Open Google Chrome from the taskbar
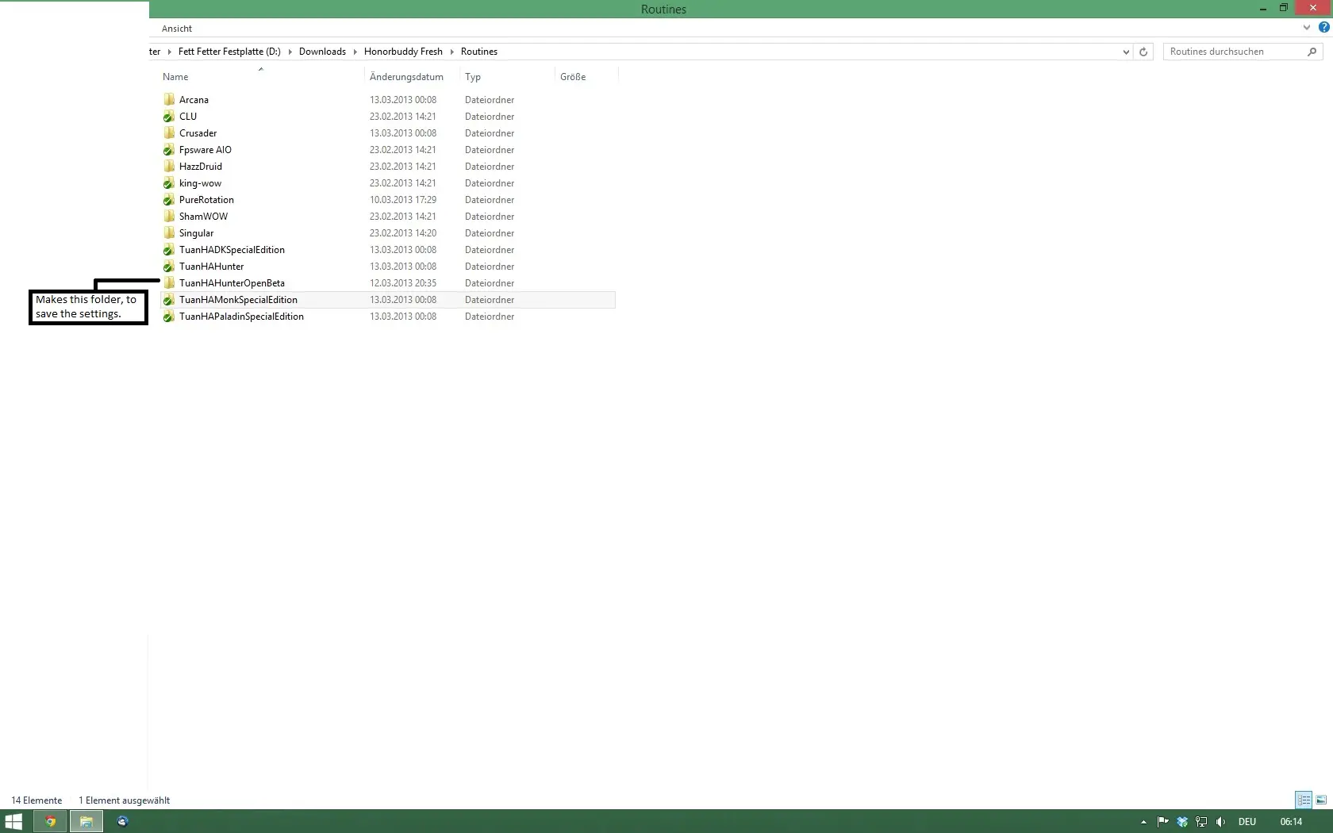Viewport: 1333px width, 833px height. pos(51,821)
